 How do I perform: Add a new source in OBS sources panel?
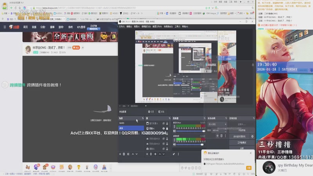[x=147, y=154]
